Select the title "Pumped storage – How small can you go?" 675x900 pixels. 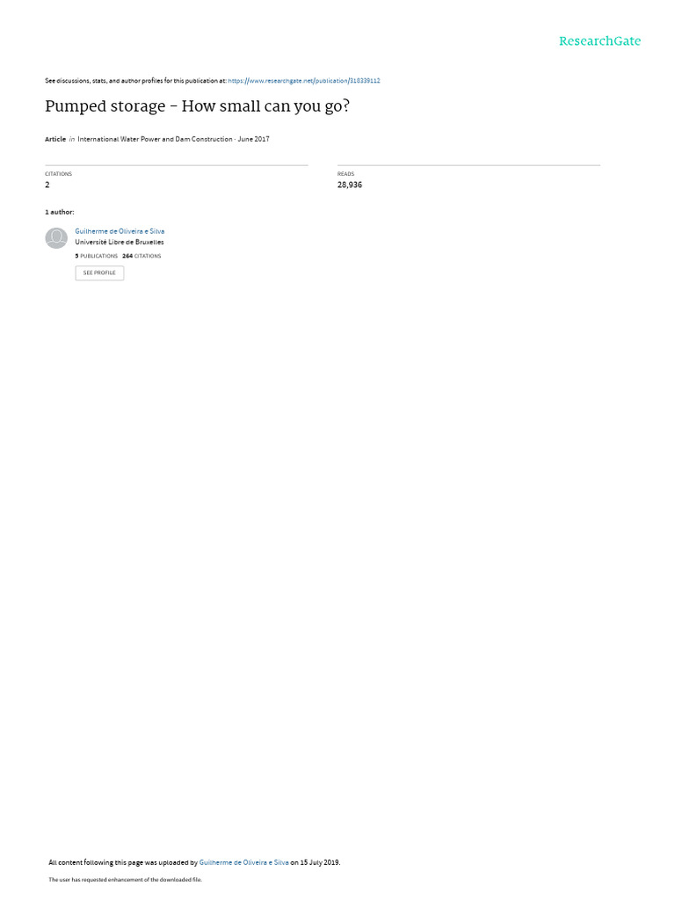click(x=198, y=106)
